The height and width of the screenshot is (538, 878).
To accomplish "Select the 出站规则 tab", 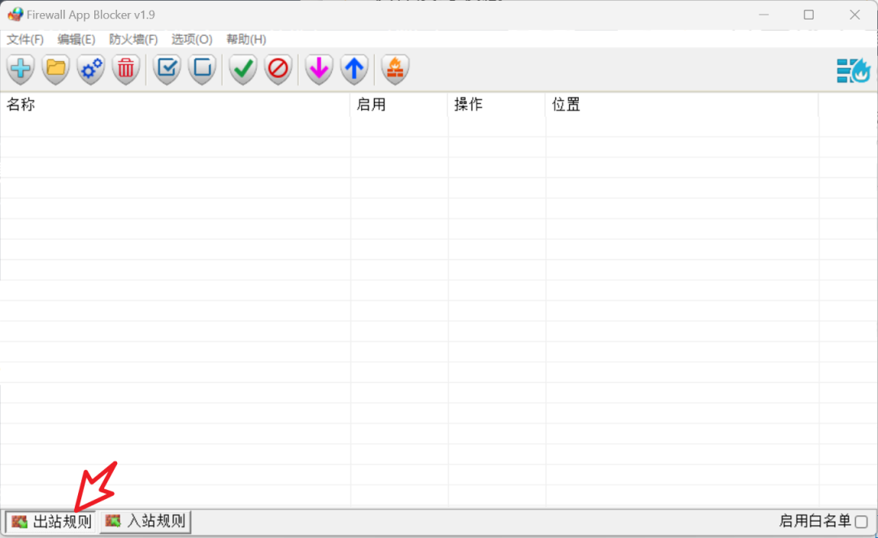I will point(51,522).
